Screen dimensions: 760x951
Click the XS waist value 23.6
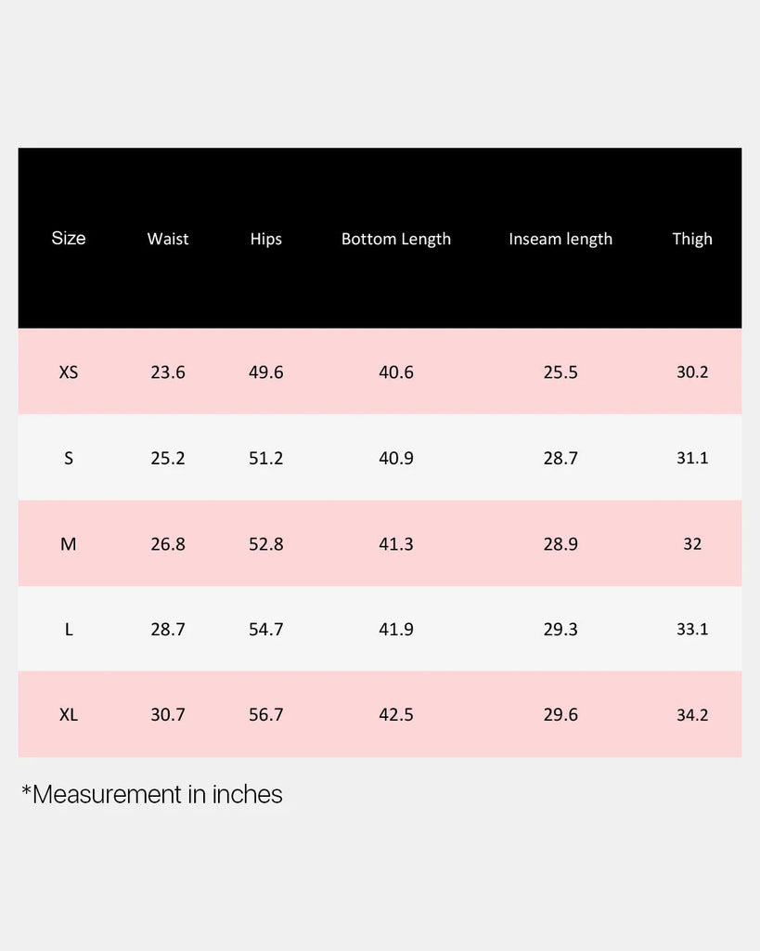pos(168,372)
